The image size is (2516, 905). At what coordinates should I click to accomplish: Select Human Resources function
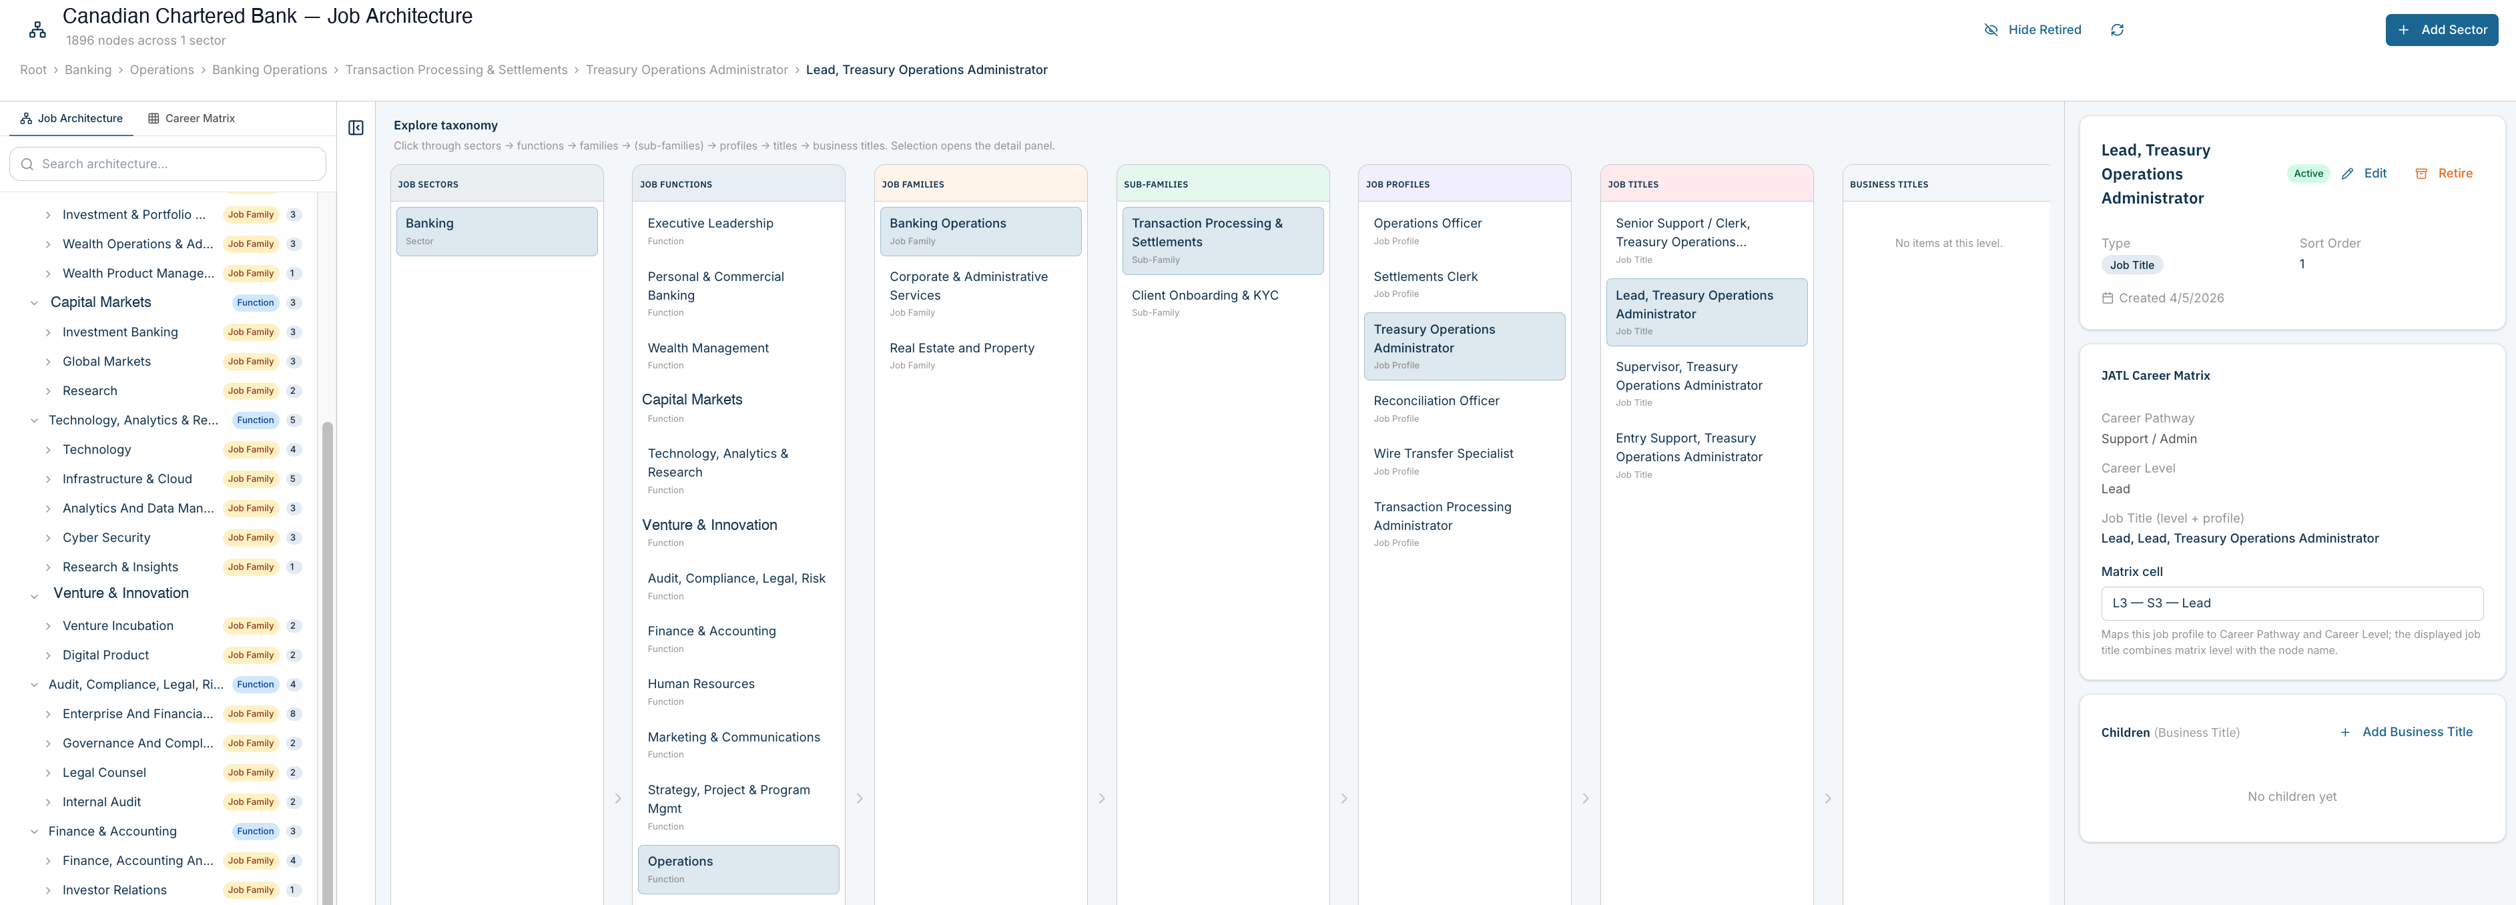(738, 692)
